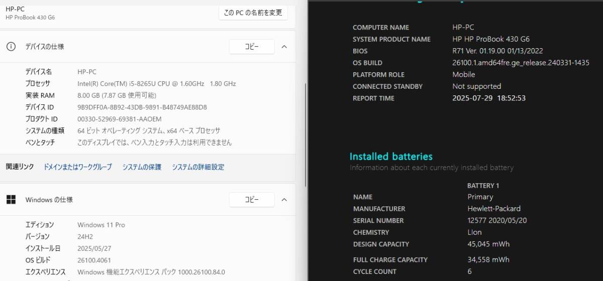Viewport: 603px width, 281px height.
Task: Select the OS ビルド value 26100.4061
Action: pyautogui.click(x=94, y=260)
